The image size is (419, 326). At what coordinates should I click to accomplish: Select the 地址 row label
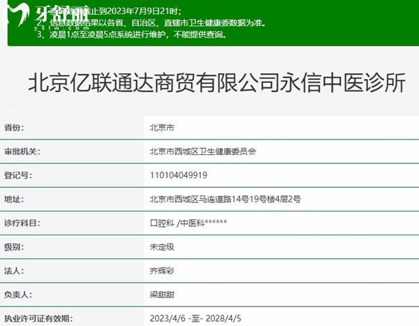coord(14,199)
